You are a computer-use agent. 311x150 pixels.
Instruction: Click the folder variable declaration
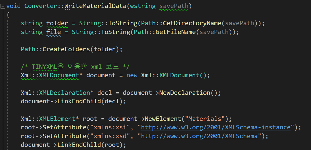(57, 23)
